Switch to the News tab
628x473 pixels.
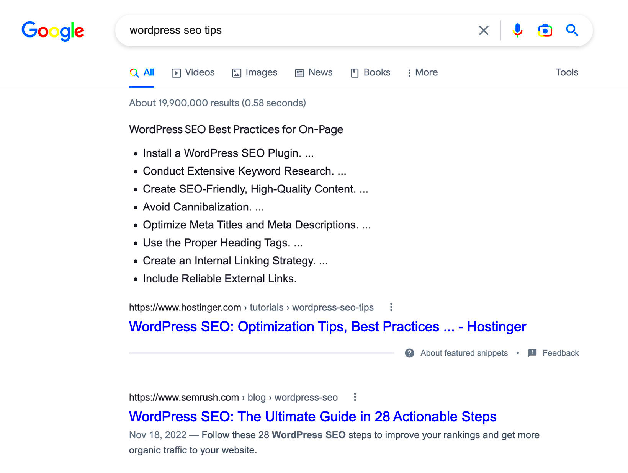[314, 73]
